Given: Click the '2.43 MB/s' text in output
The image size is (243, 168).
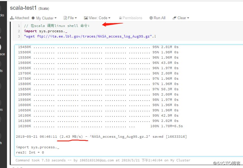Looking at the screenshot, I should pos(71,137).
